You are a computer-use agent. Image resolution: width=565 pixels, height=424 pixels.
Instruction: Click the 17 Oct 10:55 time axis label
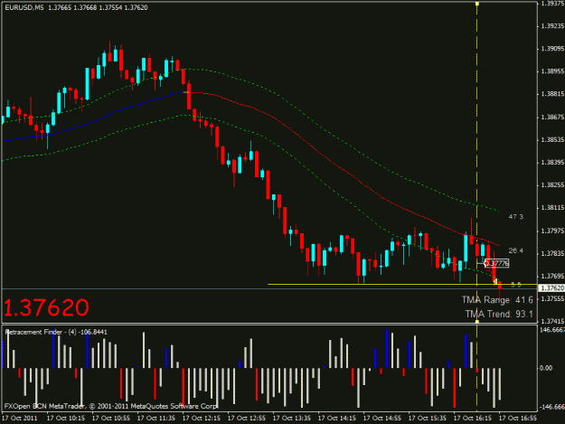coord(111,419)
